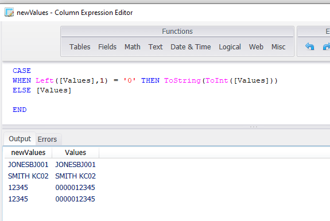Select first 12345 cell in newValues column
330x221 pixels.
[x=18, y=187]
